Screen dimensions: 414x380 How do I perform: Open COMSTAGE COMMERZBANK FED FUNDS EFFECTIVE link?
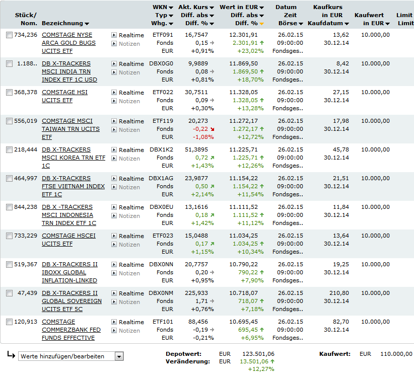pos(72,330)
